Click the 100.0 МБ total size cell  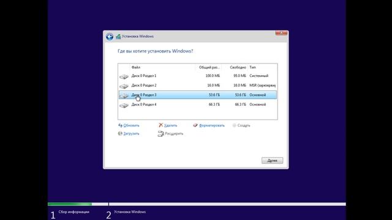pyautogui.click(x=213, y=76)
